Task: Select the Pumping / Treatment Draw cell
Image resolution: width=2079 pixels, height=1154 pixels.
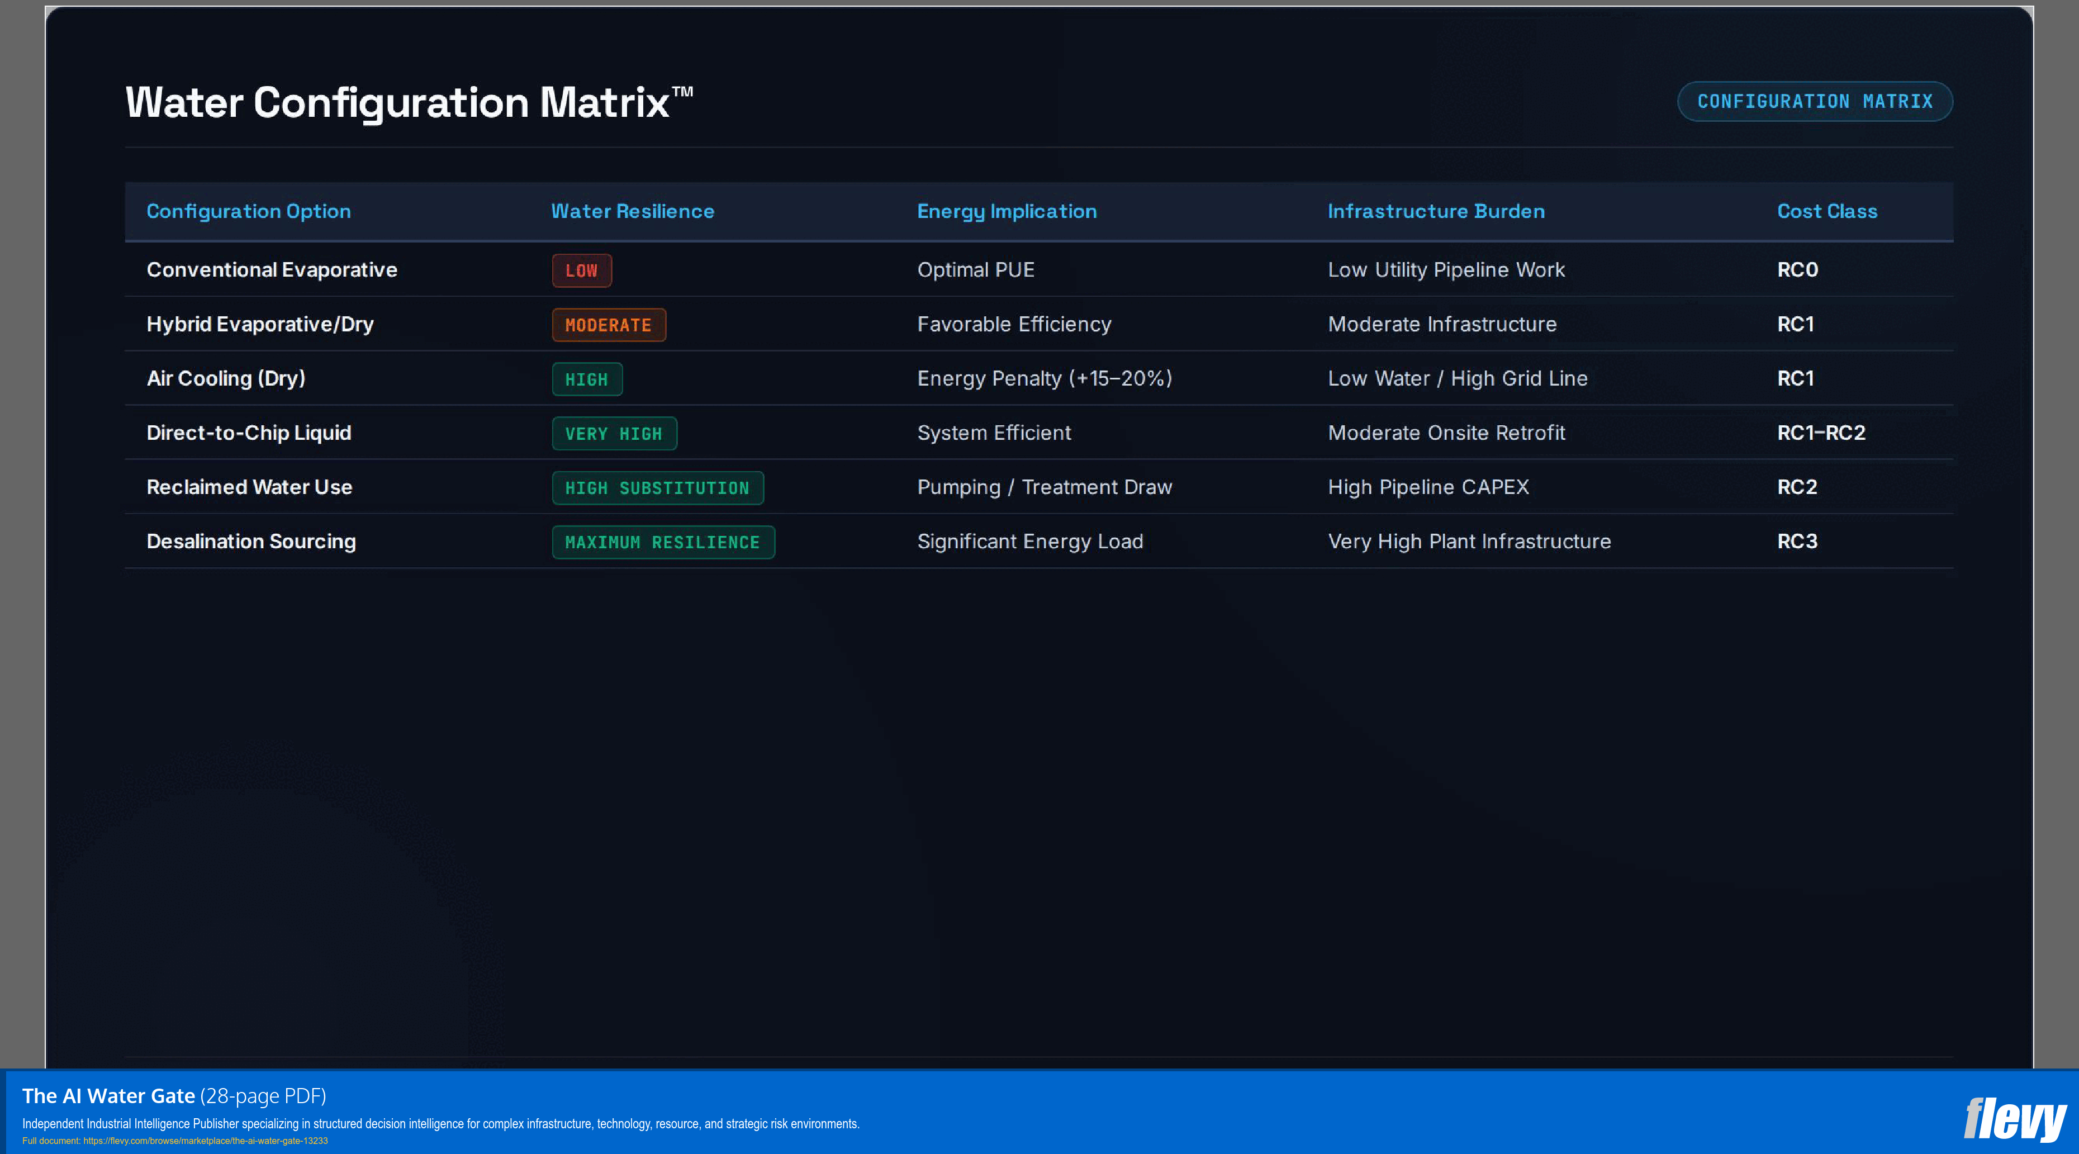Action: 1045,487
